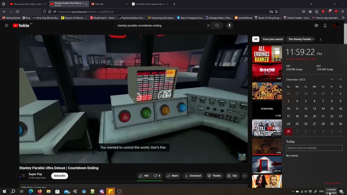
Task: Open the YouTube account avatar menu
Action: coord(336,25)
